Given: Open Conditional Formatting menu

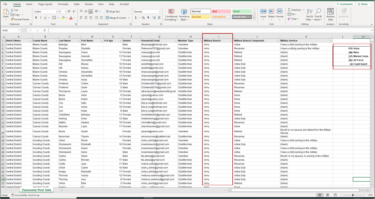Looking at the screenshot, I should (x=171, y=15).
